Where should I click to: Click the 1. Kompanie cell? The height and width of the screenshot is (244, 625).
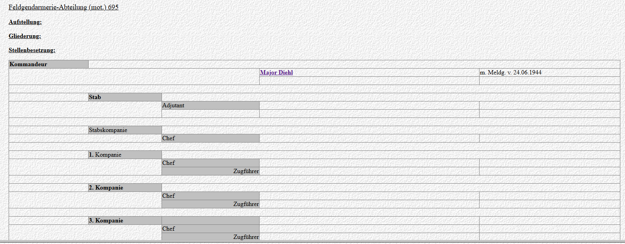(125, 155)
